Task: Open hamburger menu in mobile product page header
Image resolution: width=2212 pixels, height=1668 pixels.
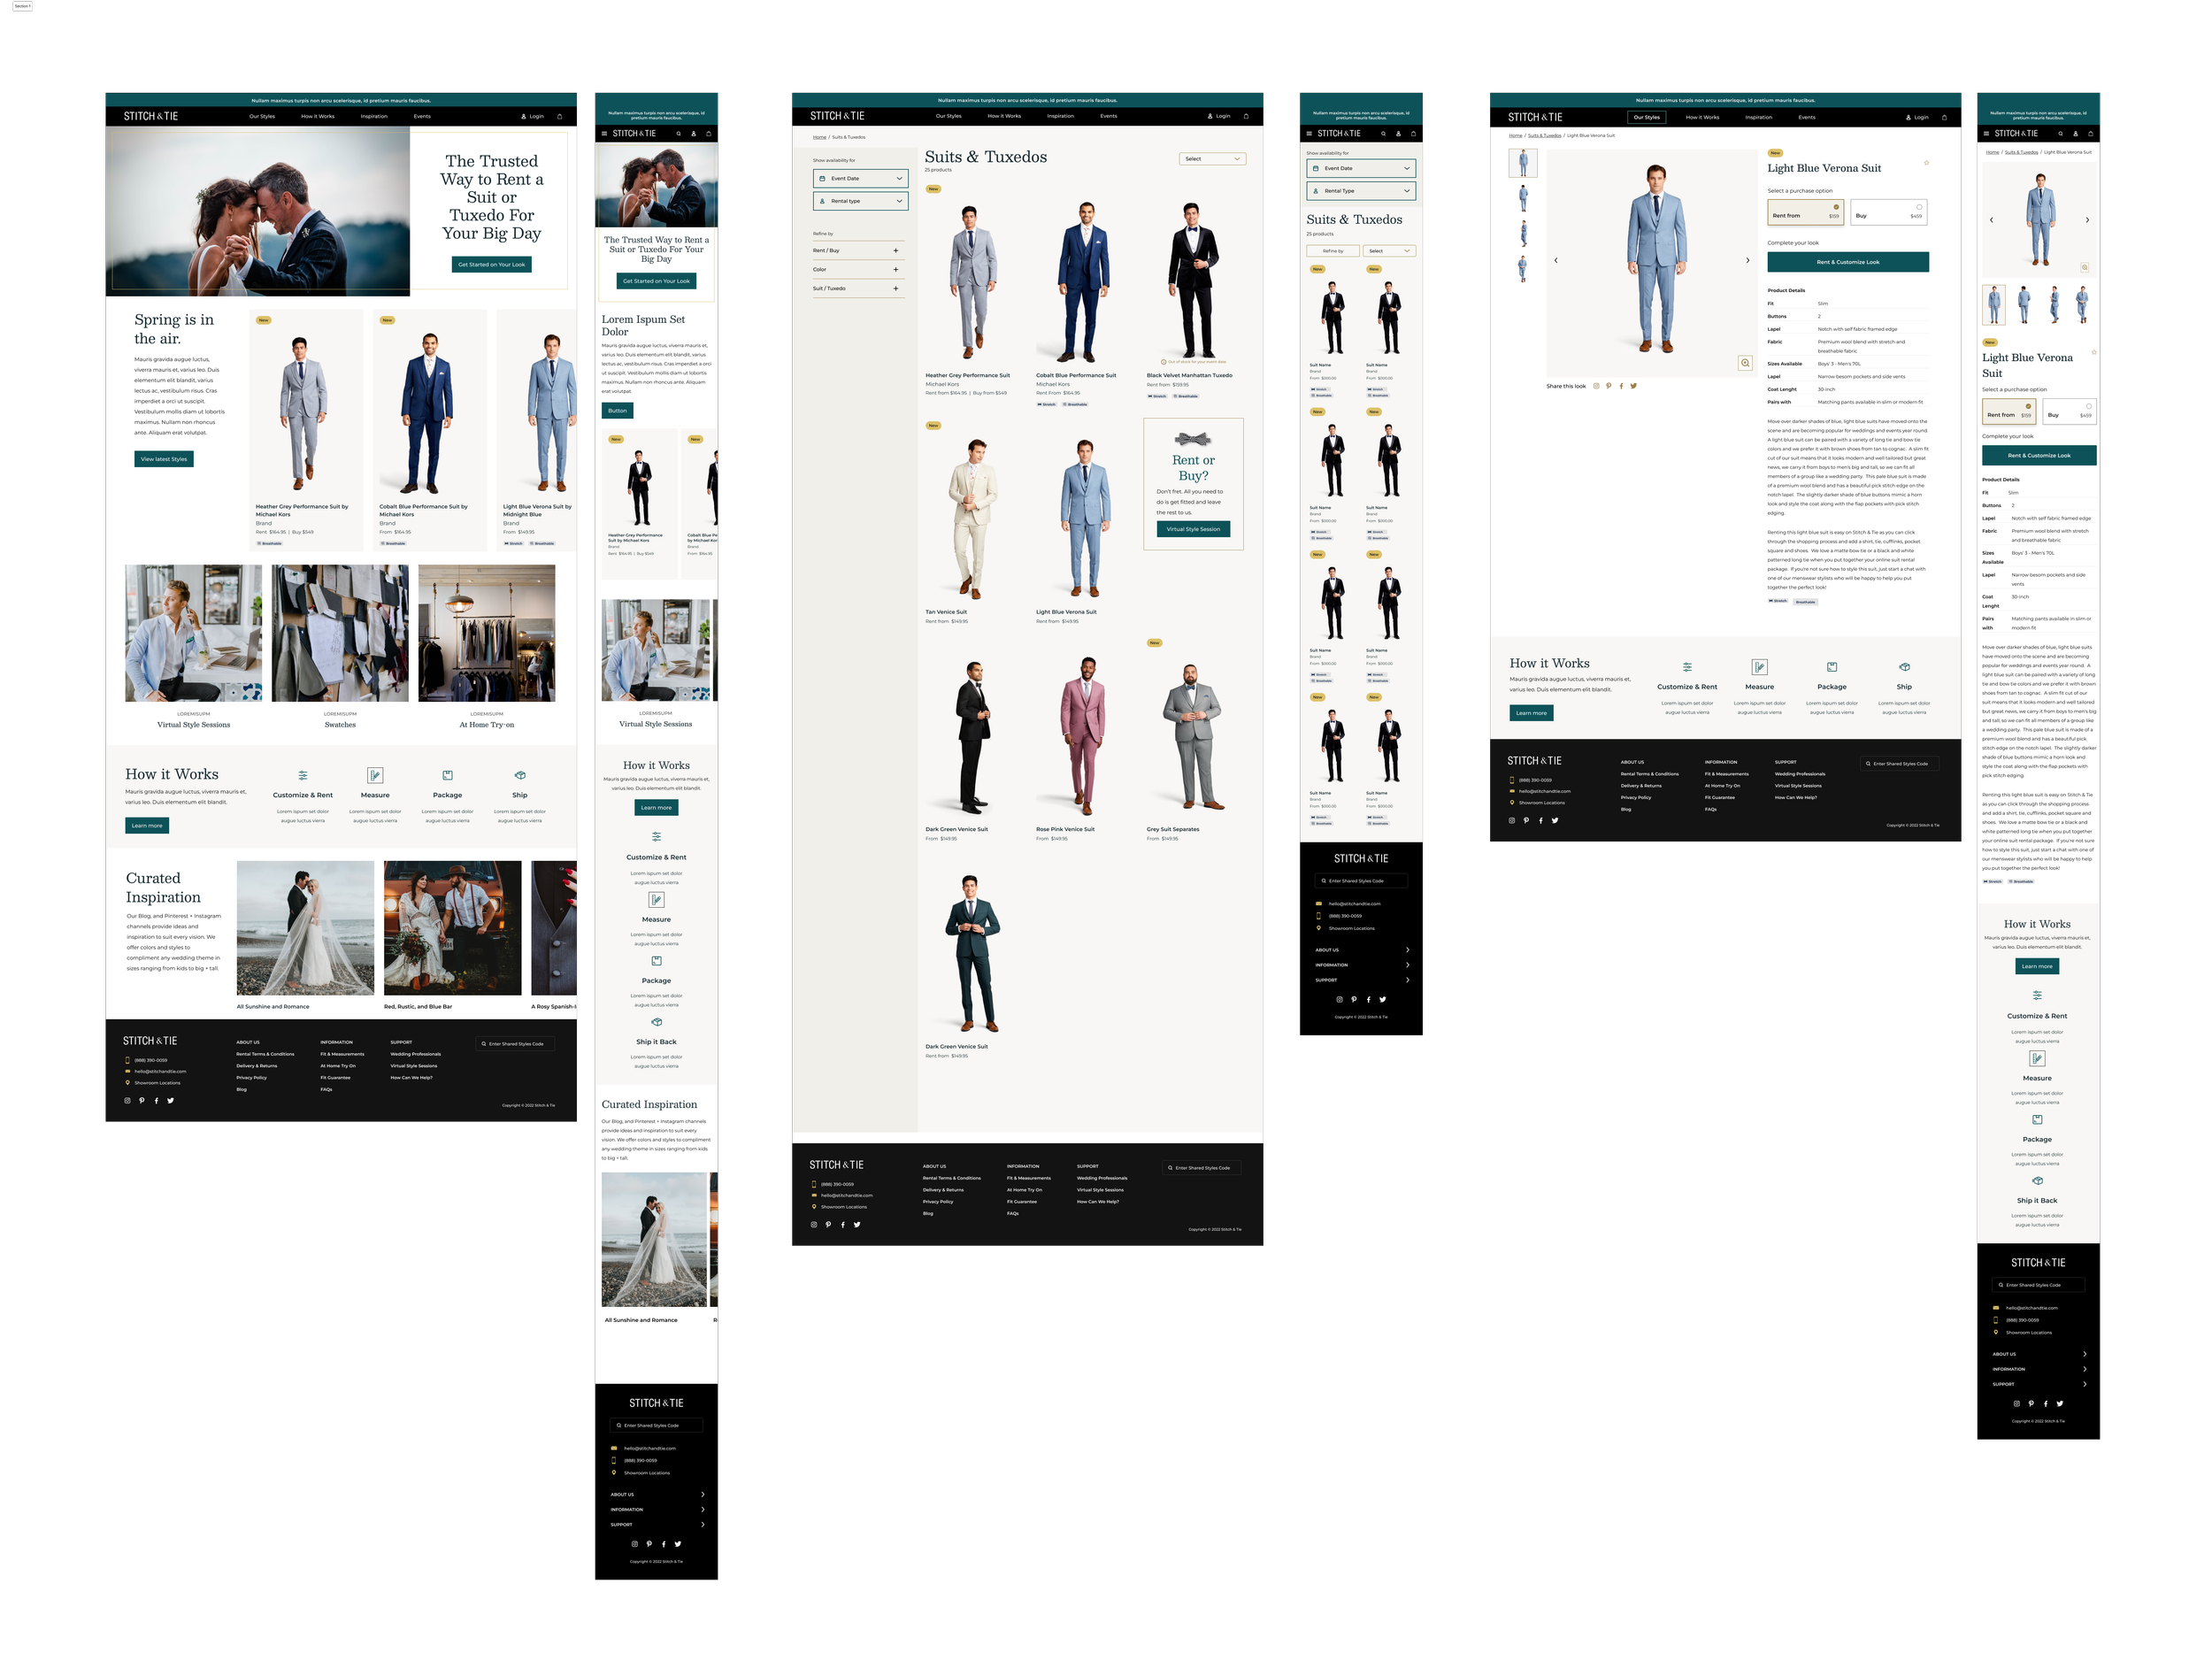Action: (x=1986, y=133)
